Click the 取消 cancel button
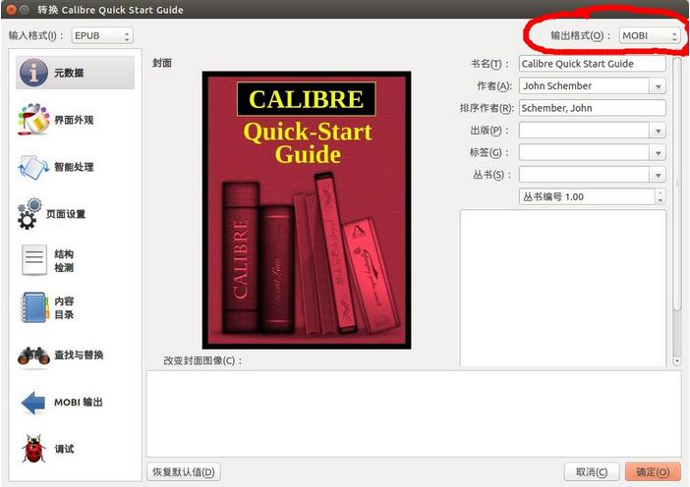This screenshot has height=487, width=690. click(x=592, y=472)
